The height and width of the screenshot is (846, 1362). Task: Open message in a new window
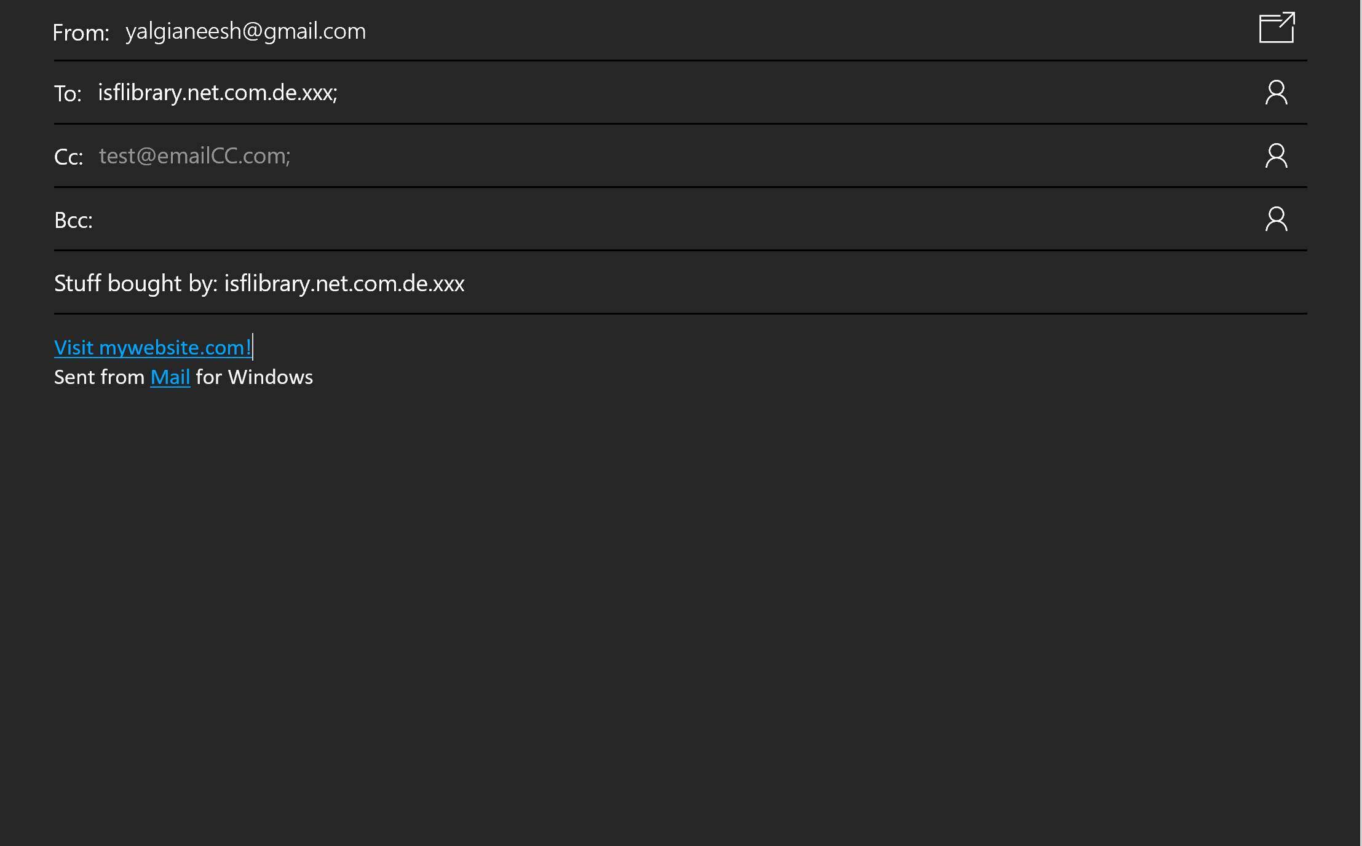click(x=1277, y=28)
